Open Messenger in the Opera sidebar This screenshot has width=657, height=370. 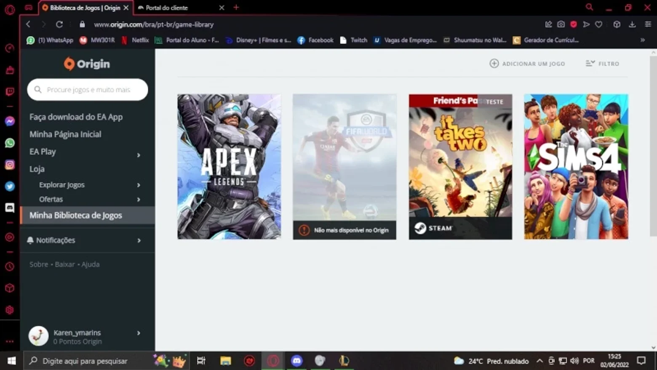click(10, 121)
